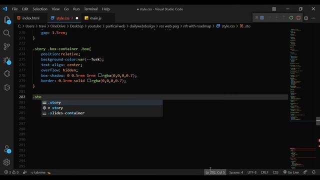
Task: Click the debug toolbar drag handle
Action: (x=256, y=18)
